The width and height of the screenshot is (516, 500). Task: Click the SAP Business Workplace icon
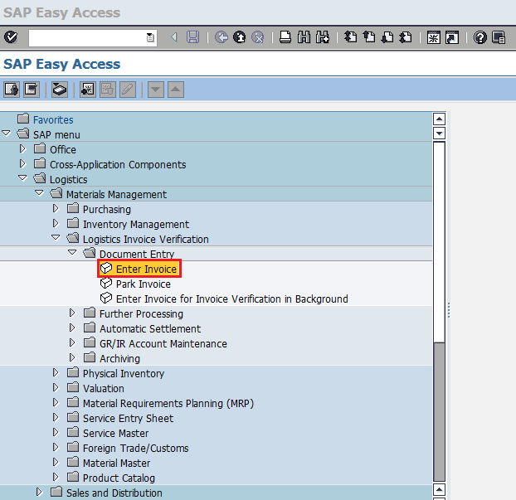pyautogui.click(x=60, y=90)
